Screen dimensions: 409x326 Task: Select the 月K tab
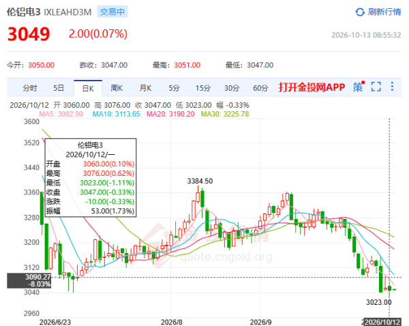145,88
